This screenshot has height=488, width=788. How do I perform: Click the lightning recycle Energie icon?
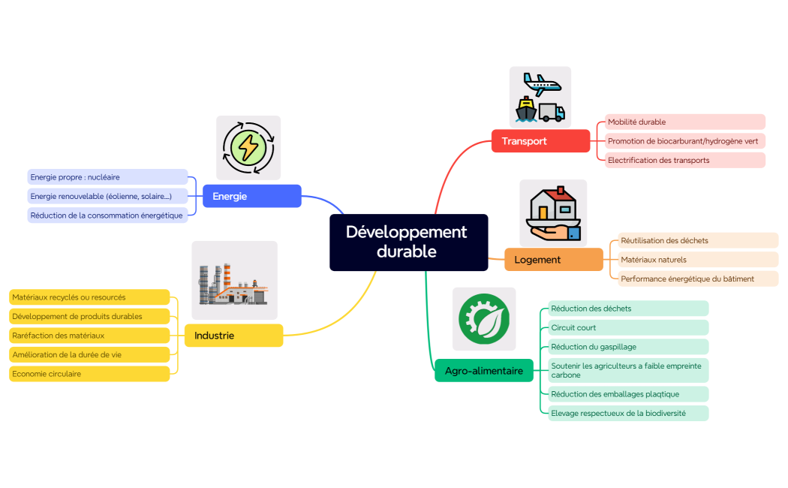(248, 148)
